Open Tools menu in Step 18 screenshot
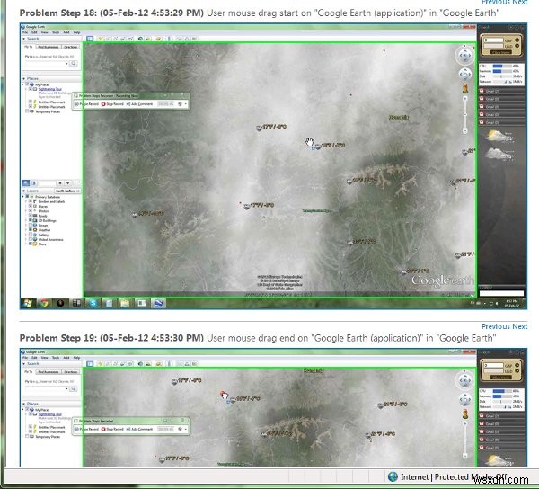 click(x=56, y=32)
